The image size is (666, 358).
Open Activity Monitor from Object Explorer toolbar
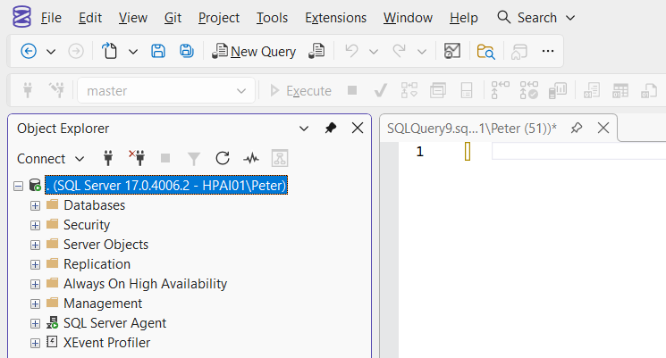pyautogui.click(x=251, y=158)
